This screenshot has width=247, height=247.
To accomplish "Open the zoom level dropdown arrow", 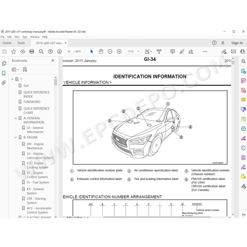I will tap(138, 52).
